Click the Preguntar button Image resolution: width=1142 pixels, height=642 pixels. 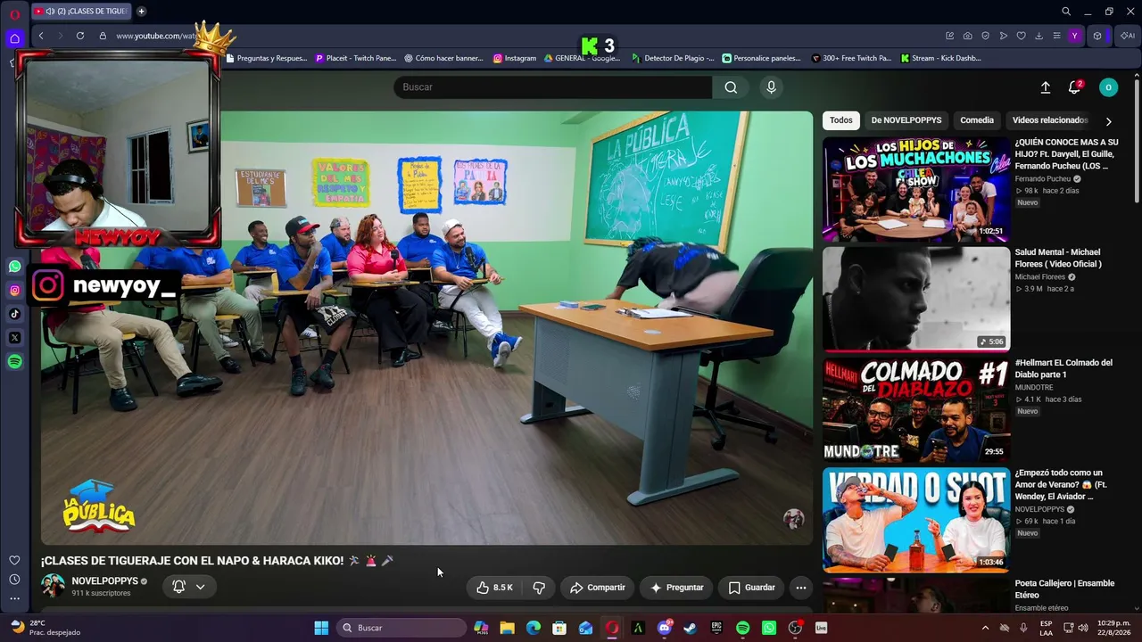[677, 588]
